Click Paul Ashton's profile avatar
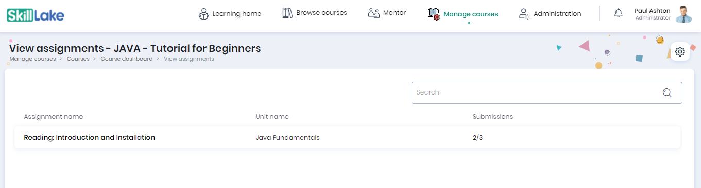This screenshot has height=188, width=701. pos(683,14)
